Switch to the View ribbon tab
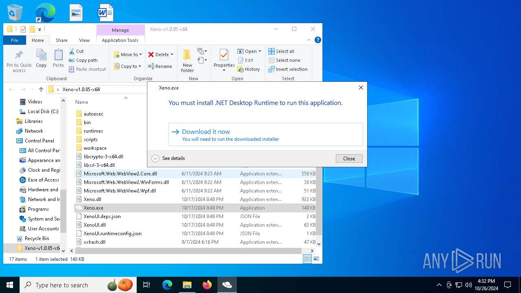The image size is (521, 293). point(84,40)
